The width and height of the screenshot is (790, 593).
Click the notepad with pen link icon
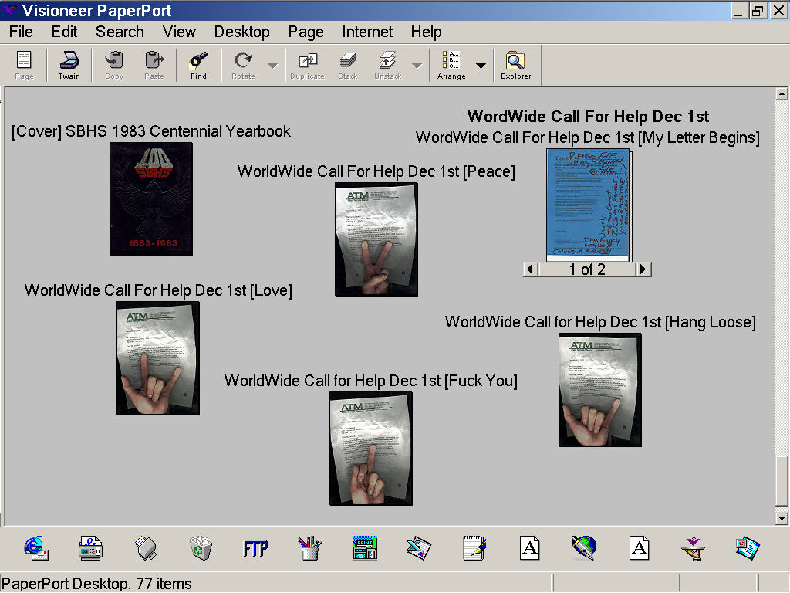point(474,548)
